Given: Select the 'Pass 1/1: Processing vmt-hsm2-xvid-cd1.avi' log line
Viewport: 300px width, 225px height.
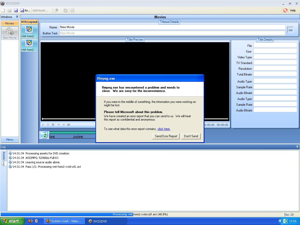Looking at the screenshot, I should point(53,167).
